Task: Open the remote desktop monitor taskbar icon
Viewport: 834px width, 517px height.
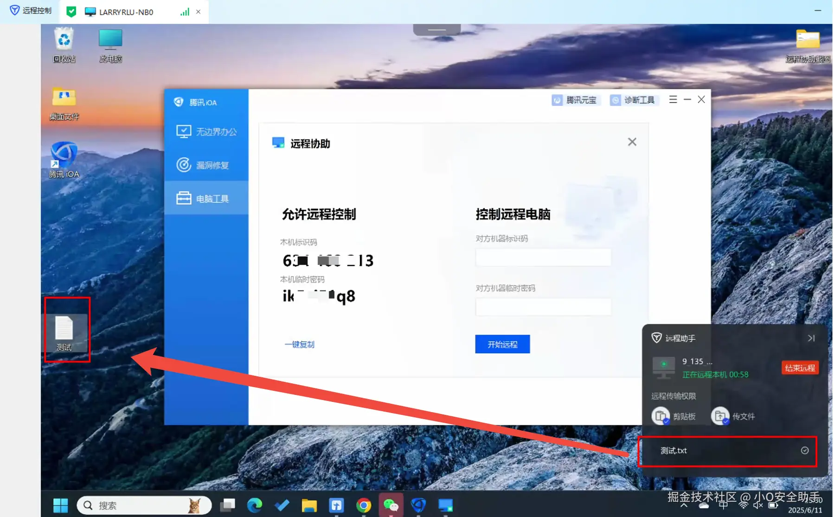Action: (446, 505)
